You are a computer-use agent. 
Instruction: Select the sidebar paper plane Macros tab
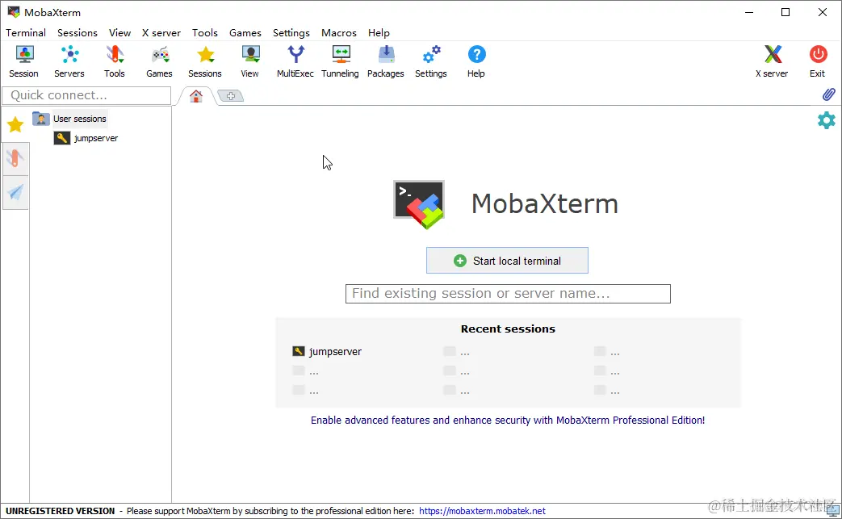[15, 192]
